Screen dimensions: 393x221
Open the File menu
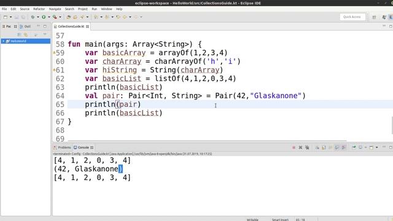click(x=4, y=9)
